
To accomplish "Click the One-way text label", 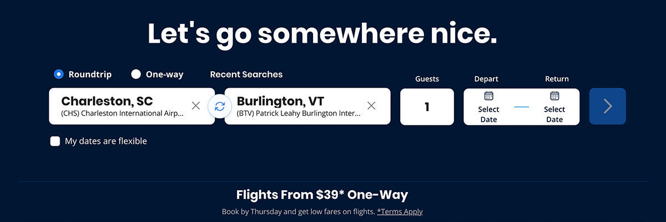I will pyautogui.click(x=164, y=74).
